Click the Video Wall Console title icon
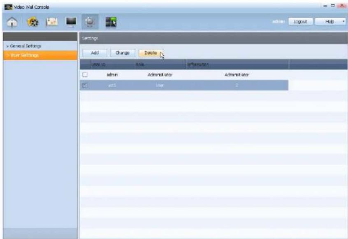This screenshot has width=348, height=239. pos(9,7)
